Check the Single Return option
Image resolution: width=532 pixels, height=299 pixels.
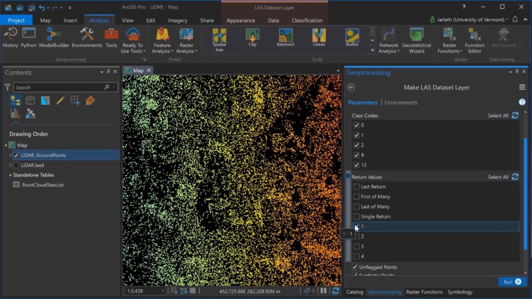[x=356, y=216]
